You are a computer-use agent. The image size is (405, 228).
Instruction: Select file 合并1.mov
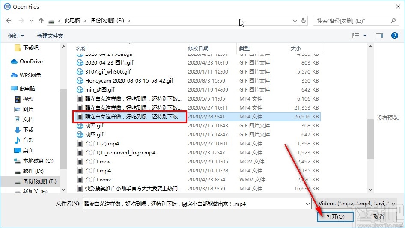click(x=98, y=162)
